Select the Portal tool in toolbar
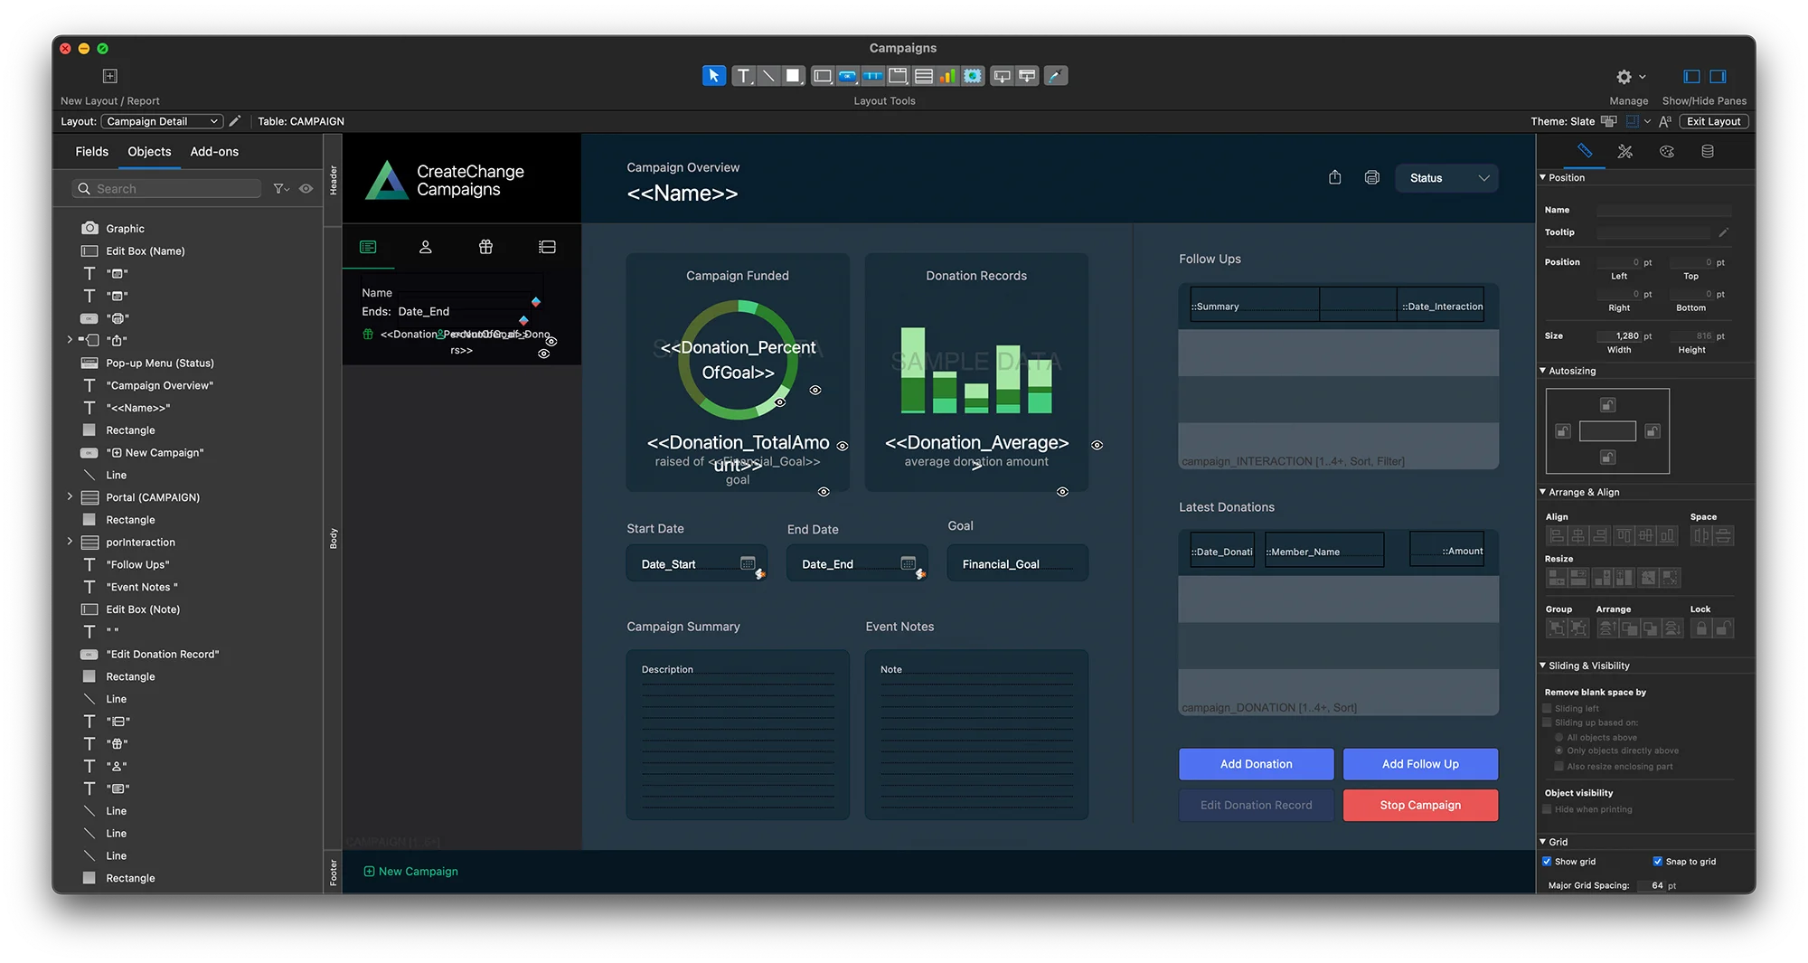 [923, 76]
